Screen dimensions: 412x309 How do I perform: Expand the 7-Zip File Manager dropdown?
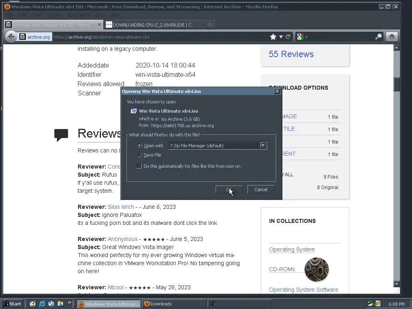[263, 145]
